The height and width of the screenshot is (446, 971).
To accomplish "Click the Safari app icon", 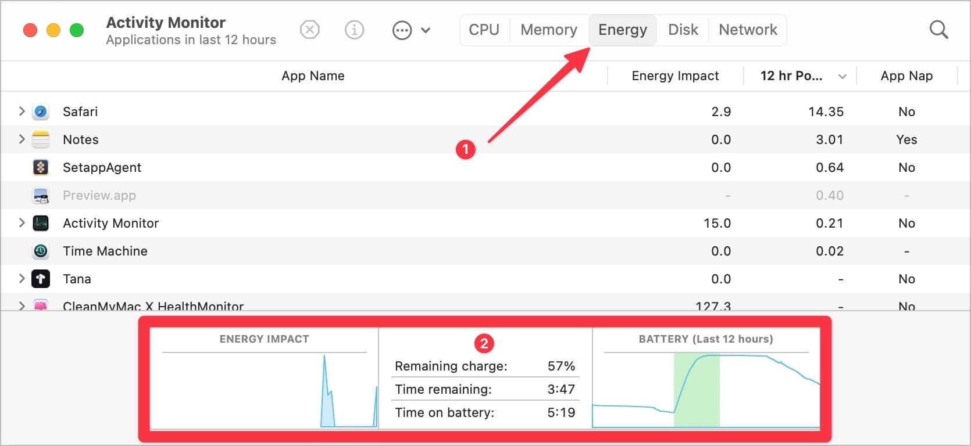I will click(41, 111).
